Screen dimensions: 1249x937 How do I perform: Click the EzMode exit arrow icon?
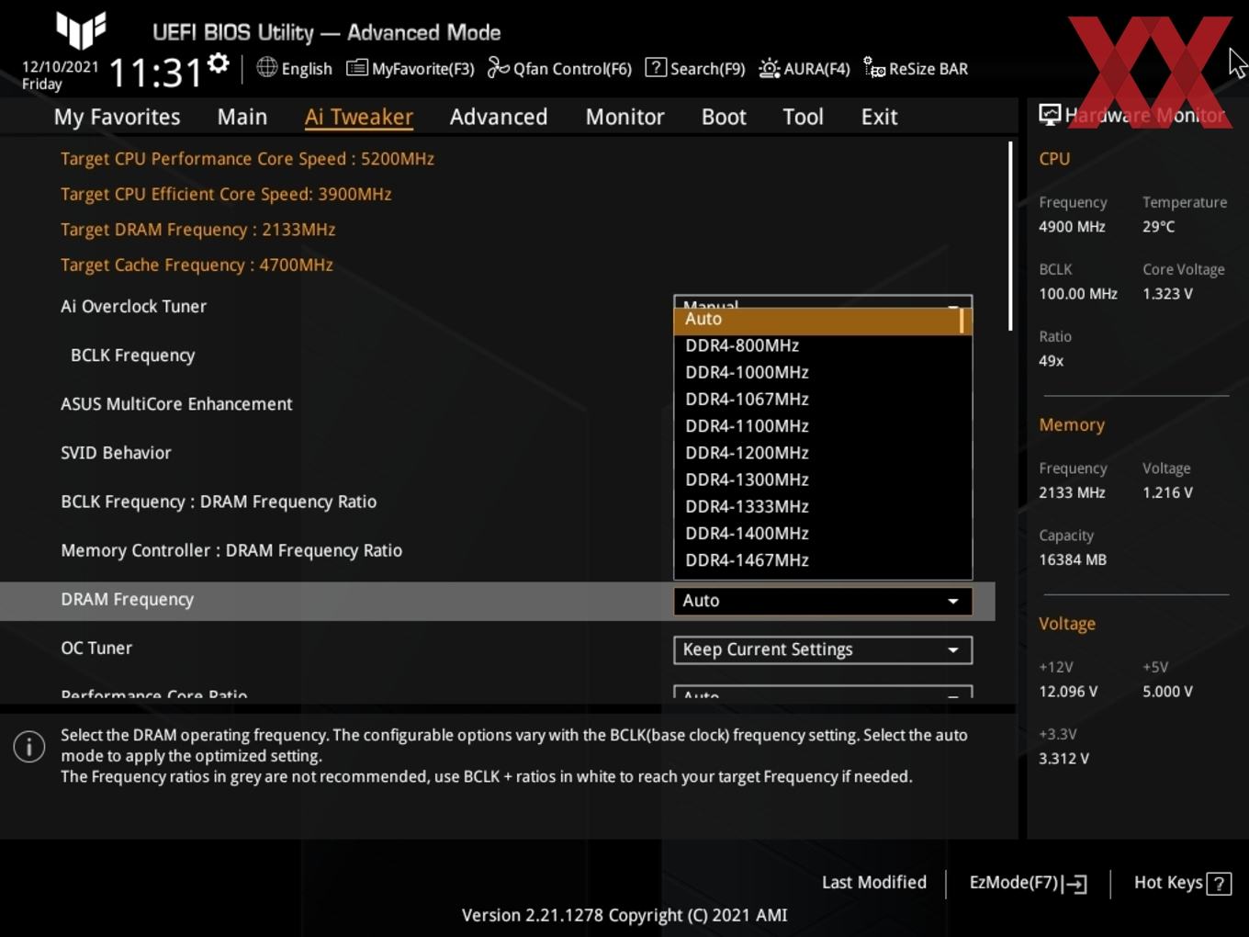tap(1075, 884)
